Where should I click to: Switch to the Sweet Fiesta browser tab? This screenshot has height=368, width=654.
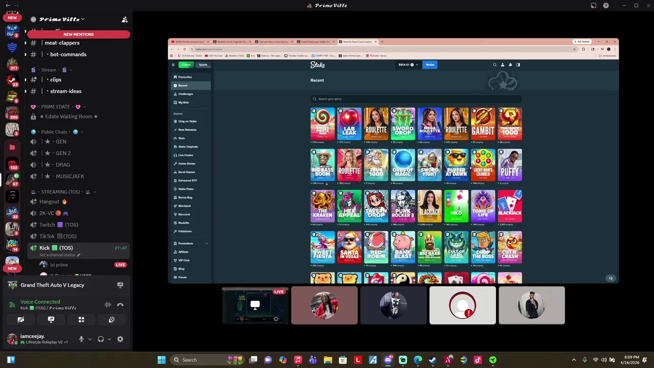317,42
